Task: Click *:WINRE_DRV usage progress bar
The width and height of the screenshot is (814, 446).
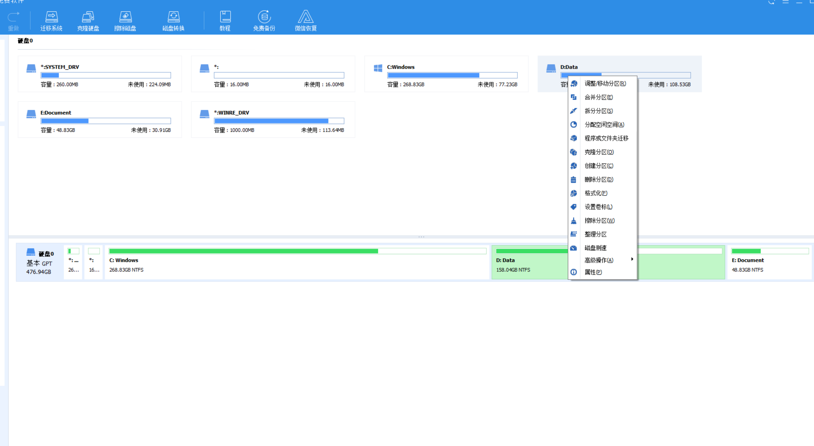Action: (x=279, y=121)
